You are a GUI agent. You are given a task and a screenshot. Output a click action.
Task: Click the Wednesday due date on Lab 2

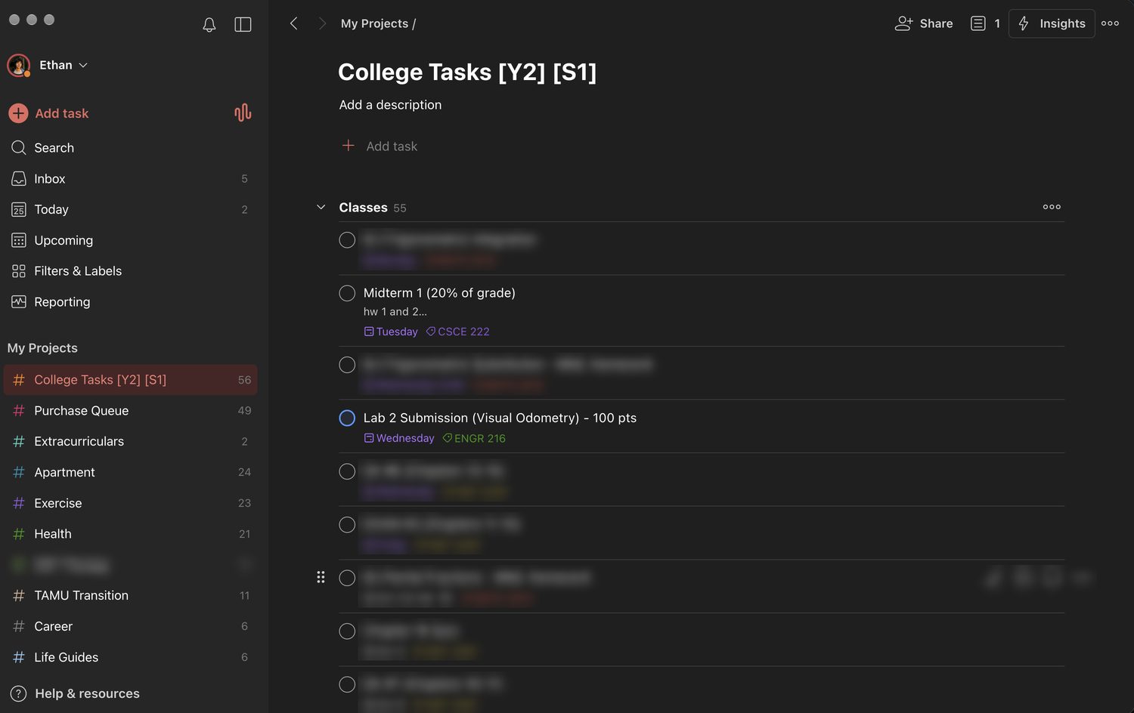pos(399,438)
